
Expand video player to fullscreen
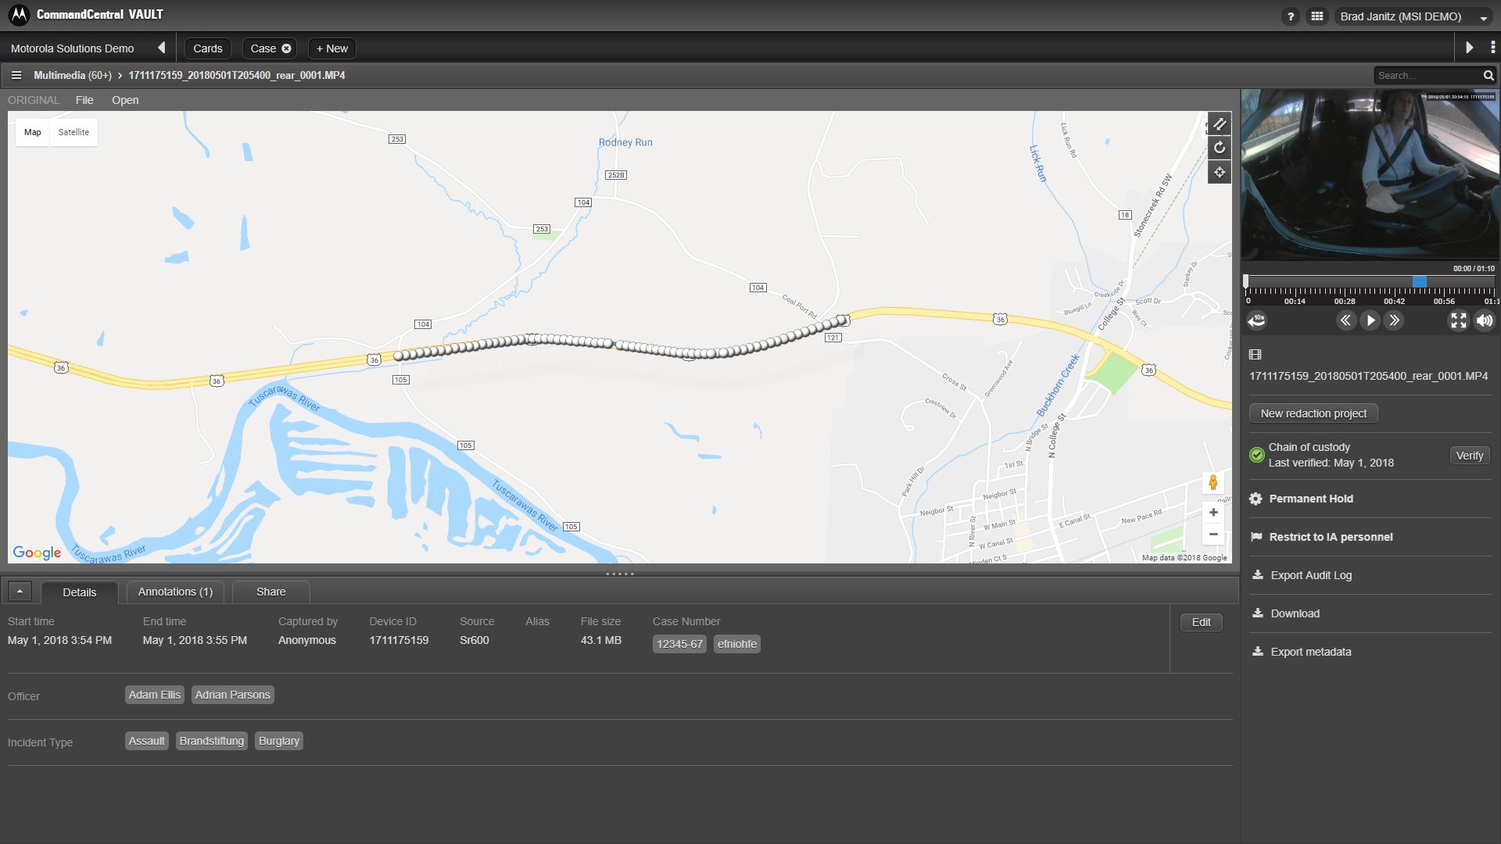coord(1459,320)
